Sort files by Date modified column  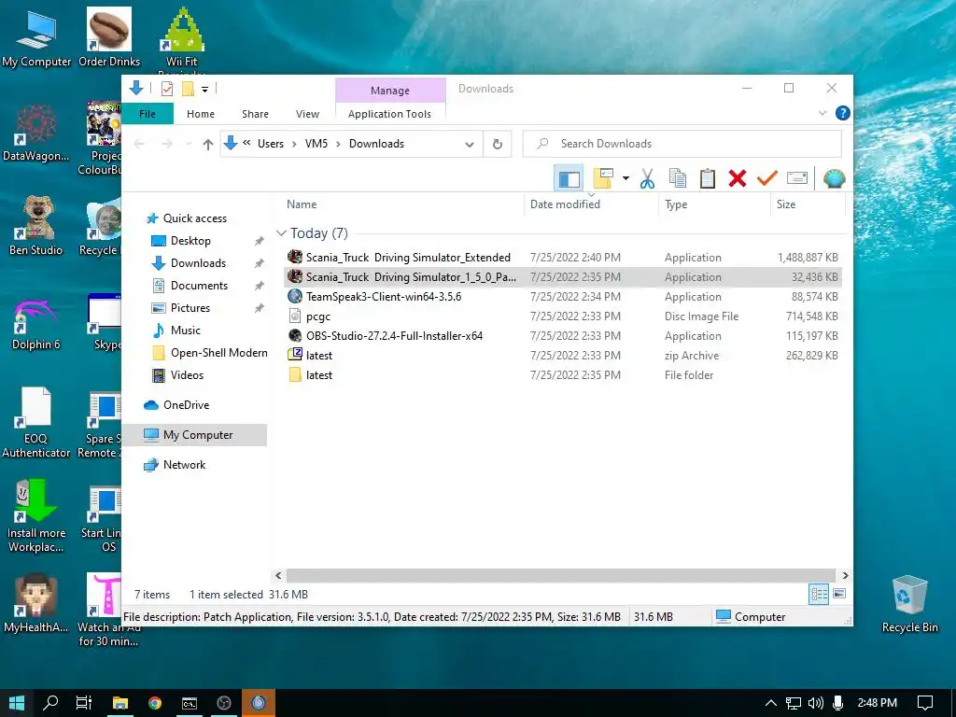[x=591, y=204]
